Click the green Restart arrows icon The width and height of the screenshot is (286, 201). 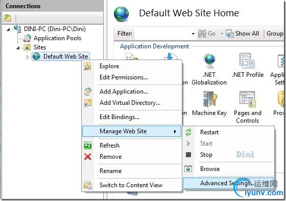[x=188, y=132]
